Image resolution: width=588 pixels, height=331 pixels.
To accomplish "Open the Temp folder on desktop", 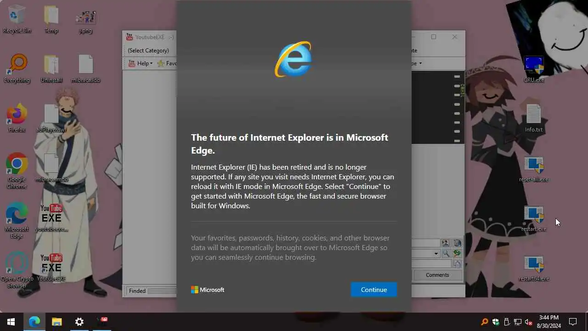I will pyautogui.click(x=51, y=19).
